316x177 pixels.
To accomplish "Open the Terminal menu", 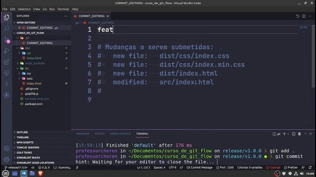I will coord(63,9).
